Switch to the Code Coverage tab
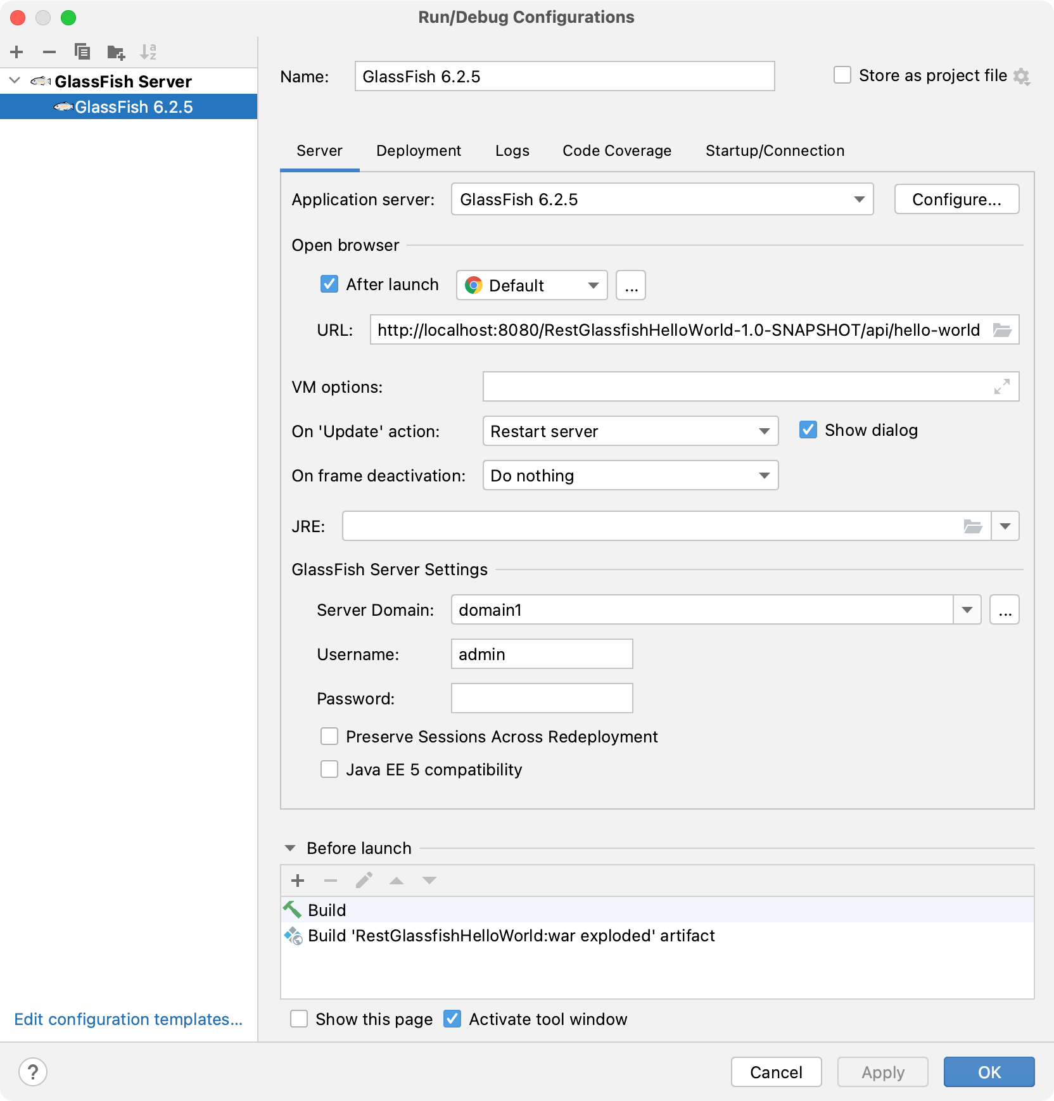This screenshot has width=1054, height=1101. 617,151
